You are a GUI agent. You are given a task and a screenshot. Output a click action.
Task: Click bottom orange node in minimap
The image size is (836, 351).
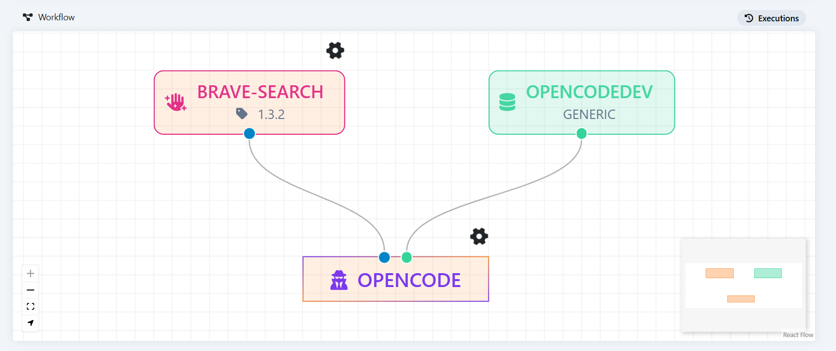(x=741, y=299)
